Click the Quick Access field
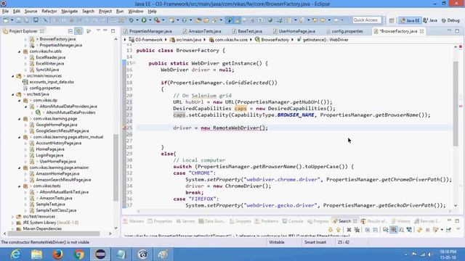Screen dimensions: 465x261 point(366,20)
